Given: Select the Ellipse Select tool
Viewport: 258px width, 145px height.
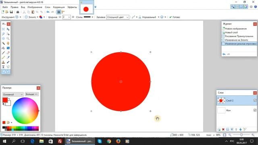Looking at the screenshot, I should (x=3, y=39).
